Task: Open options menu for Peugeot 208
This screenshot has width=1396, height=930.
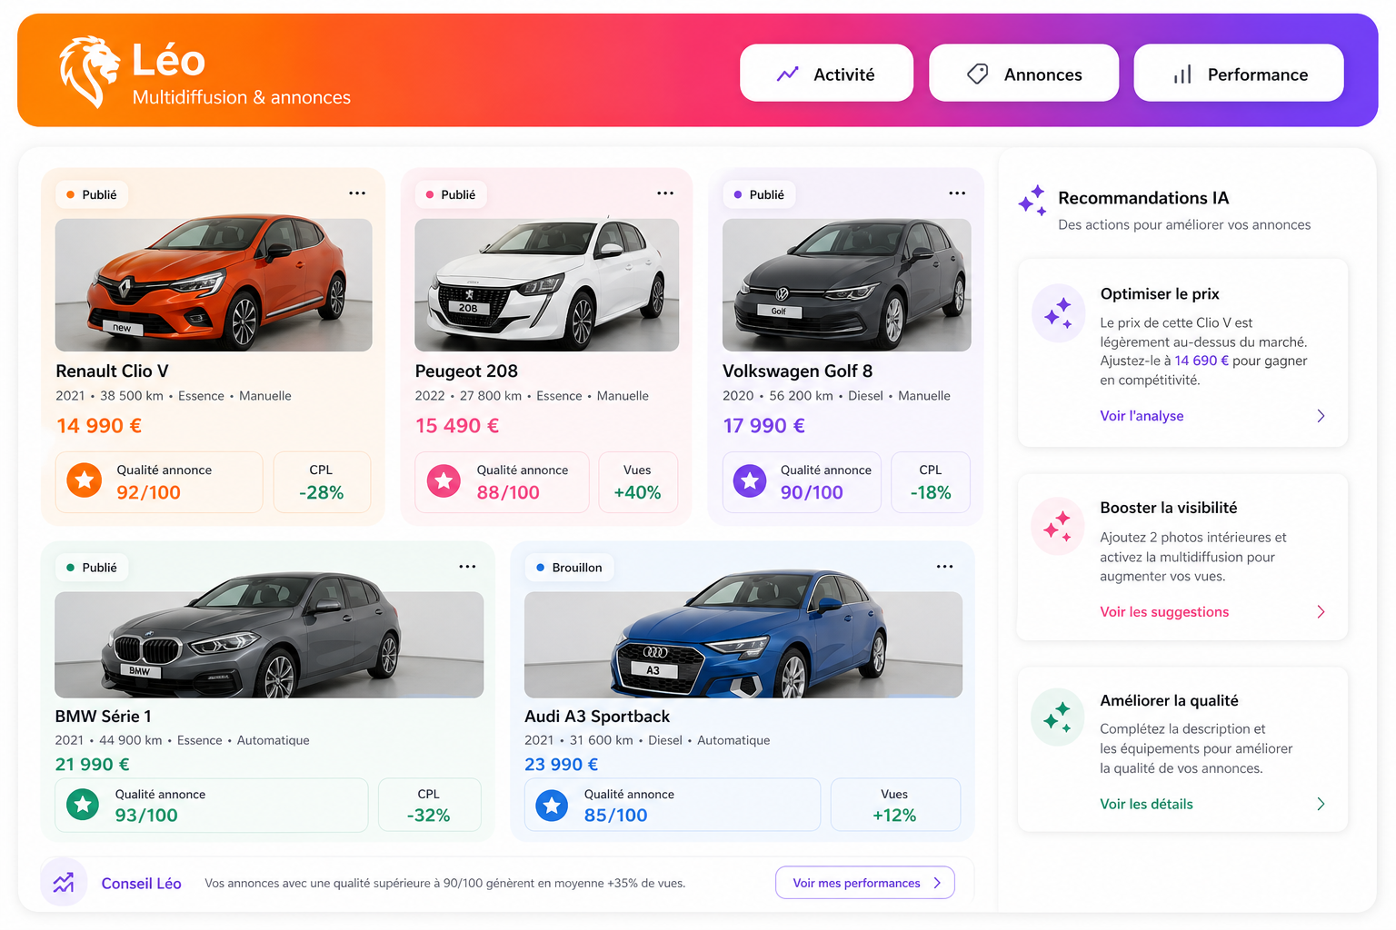Action: pyautogui.click(x=665, y=193)
